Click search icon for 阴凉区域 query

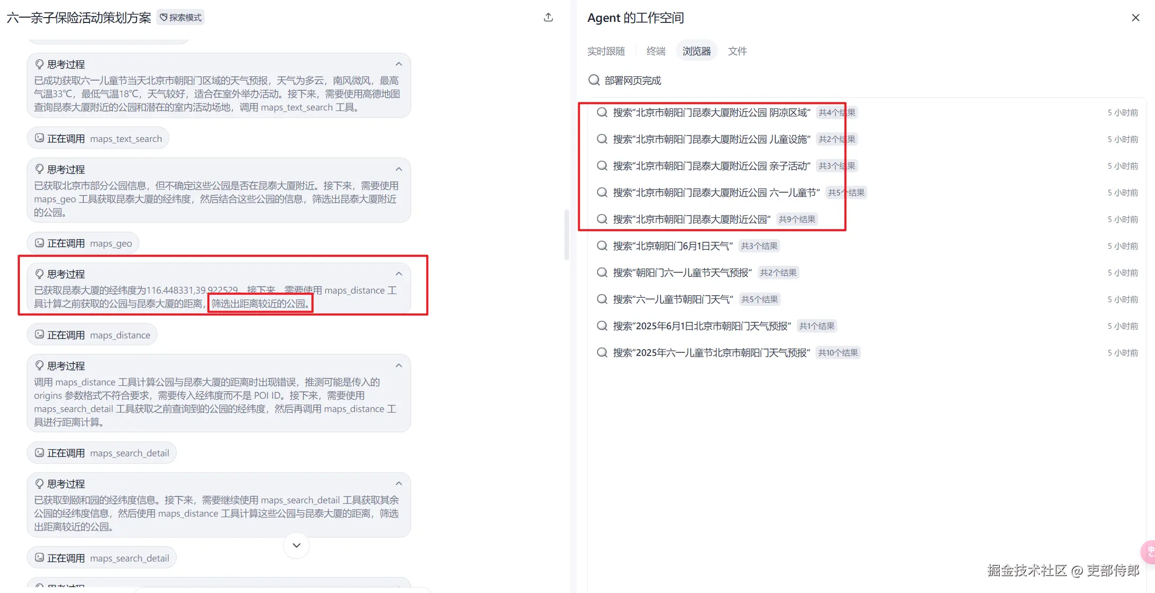pyautogui.click(x=602, y=113)
